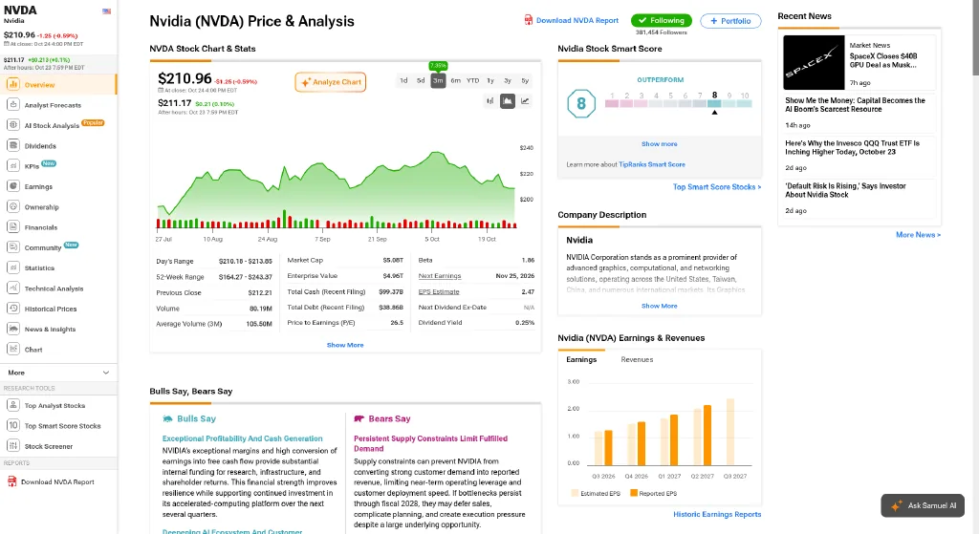Open SpaceX Closes $40B GPU Deal headline
The image size is (979, 534).
[882, 60]
